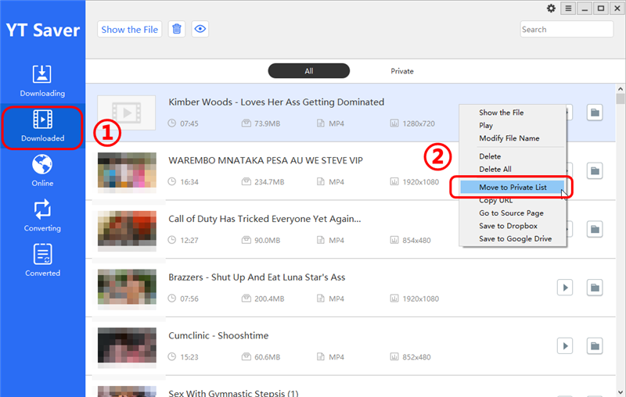
Task: Click the vertical scrollbar thumb
Action: tap(620, 98)
